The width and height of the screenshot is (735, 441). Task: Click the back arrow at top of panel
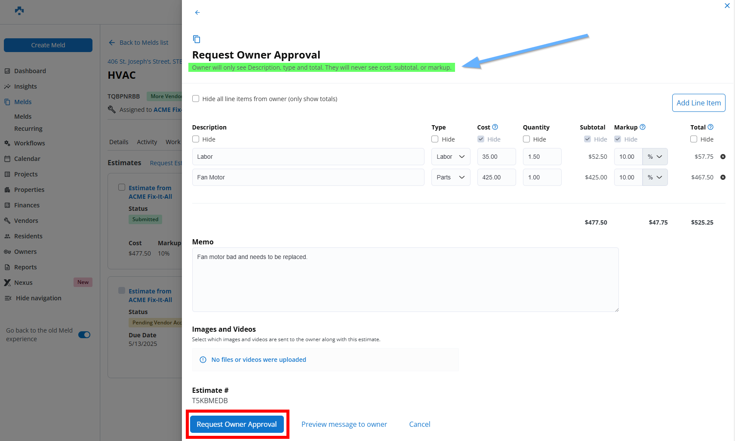(x=197, y=12)
